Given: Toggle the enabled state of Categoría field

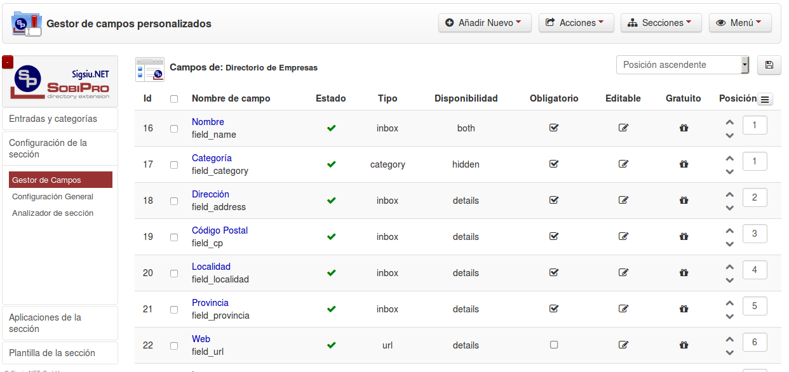Looking at the screenshot, I should coord(332,164).
